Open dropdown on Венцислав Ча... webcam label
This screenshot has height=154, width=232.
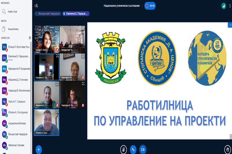pyautogui.click(x=76, y=50)
